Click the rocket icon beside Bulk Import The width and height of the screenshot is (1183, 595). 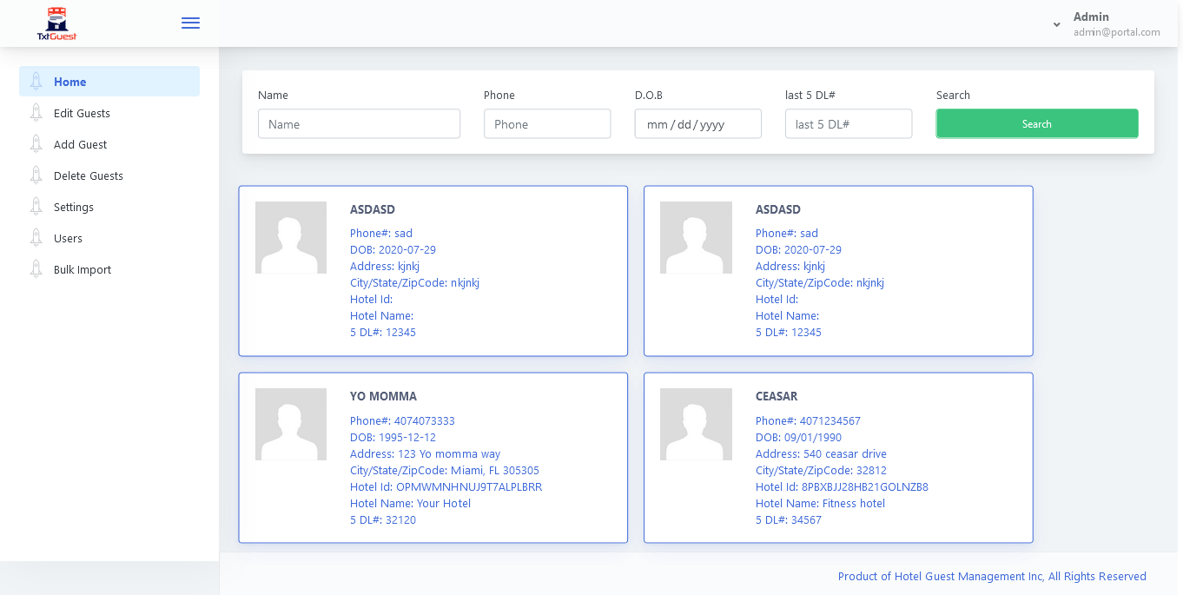(36, 269)
